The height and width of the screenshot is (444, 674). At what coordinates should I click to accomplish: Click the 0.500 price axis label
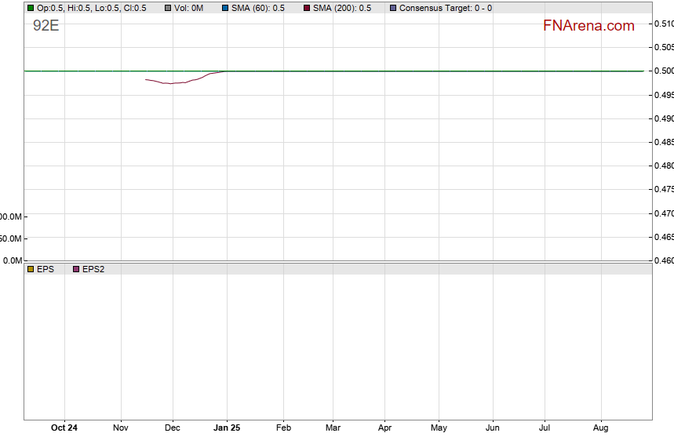663,71
